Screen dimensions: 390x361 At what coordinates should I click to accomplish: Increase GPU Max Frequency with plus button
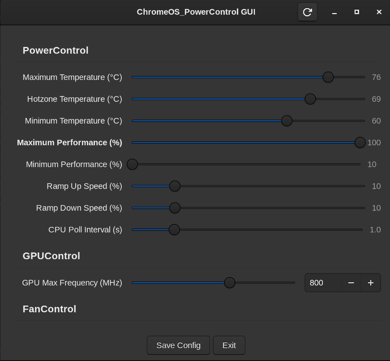(x=370, y=283)
